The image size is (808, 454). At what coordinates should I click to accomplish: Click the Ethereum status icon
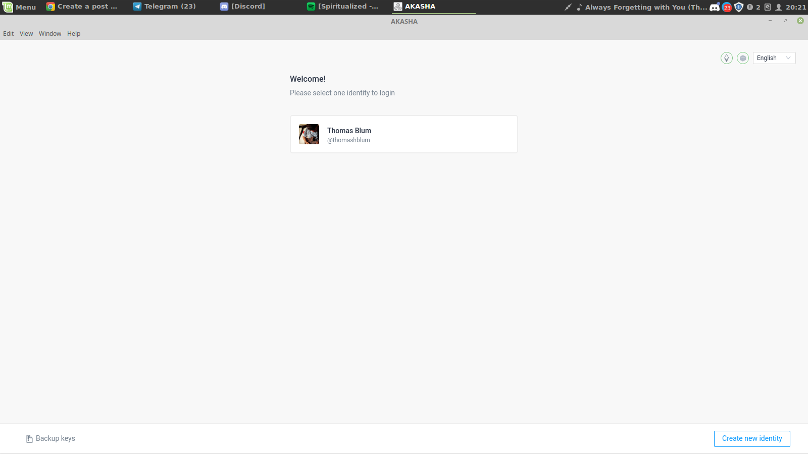726,58
